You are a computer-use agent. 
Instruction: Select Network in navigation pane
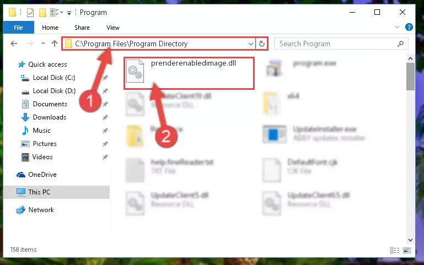pyautogui.click(x=41, y=209)
